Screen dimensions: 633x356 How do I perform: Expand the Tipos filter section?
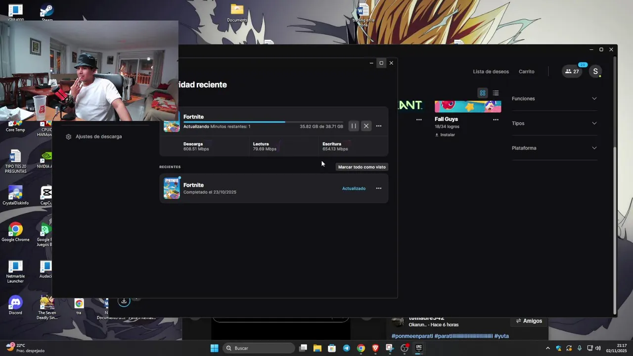tap(554, 123)
